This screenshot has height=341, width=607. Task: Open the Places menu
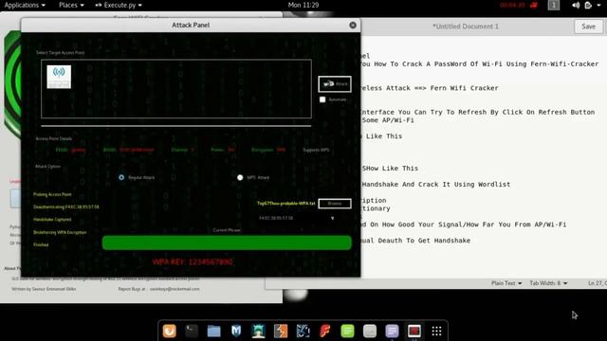[x=71, y=5]
